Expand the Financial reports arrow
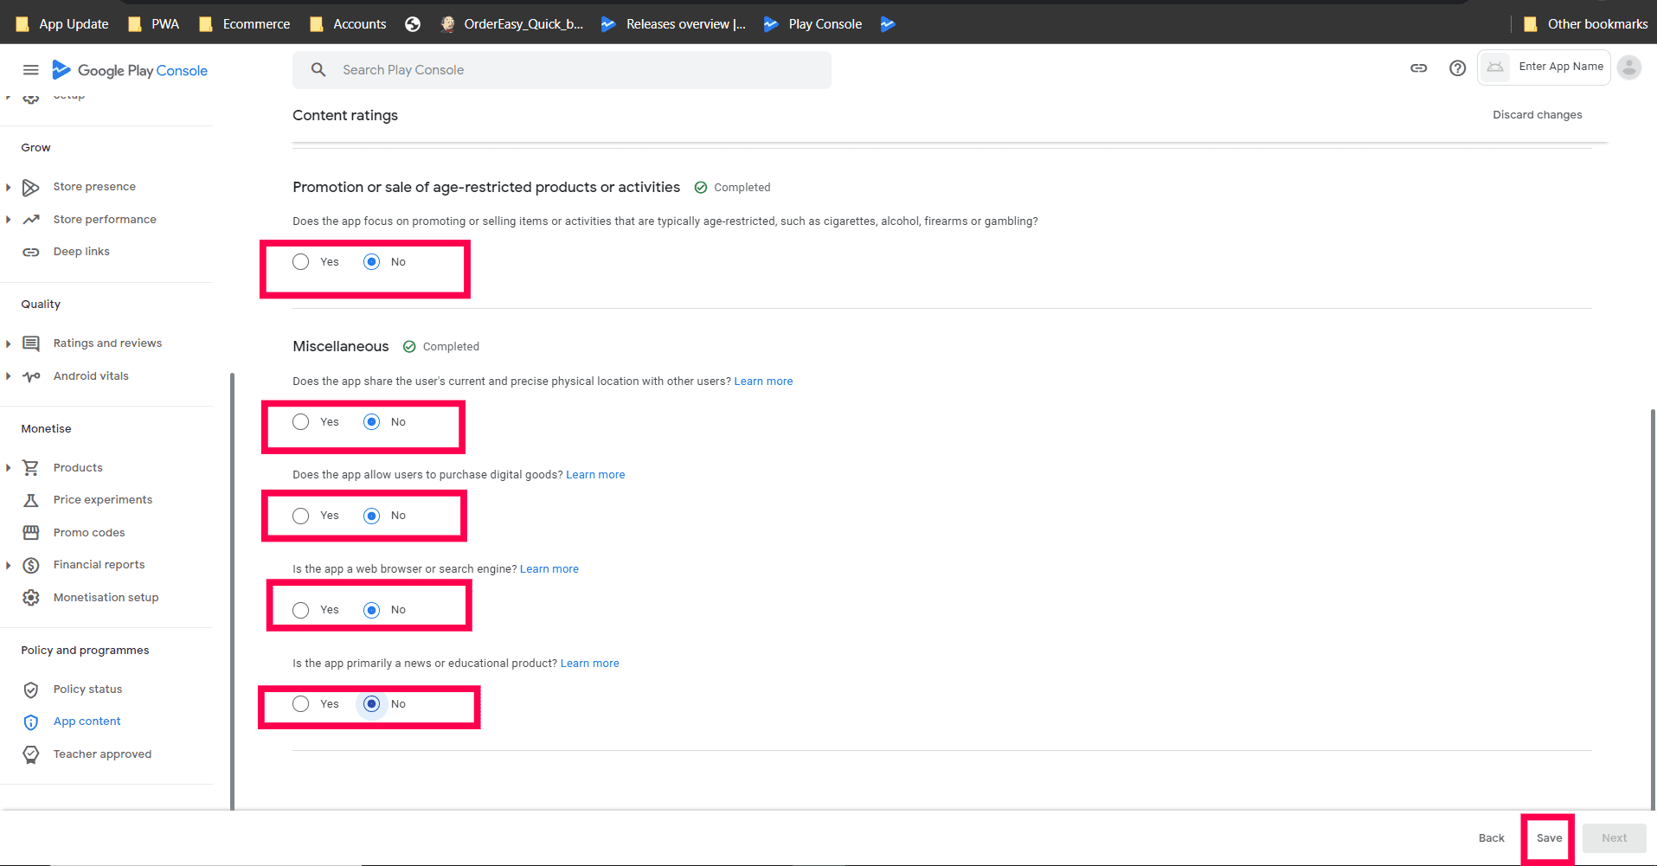 [8, 565]
